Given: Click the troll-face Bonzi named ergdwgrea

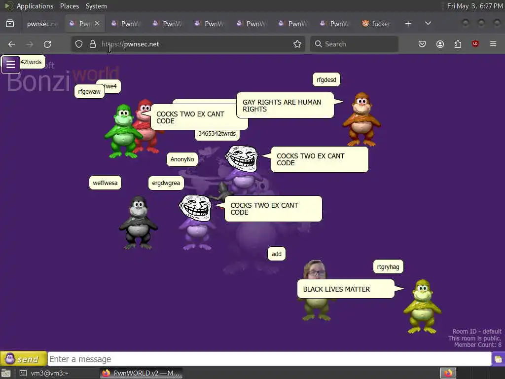Looking at the screenshot, I should pos(196,223).
